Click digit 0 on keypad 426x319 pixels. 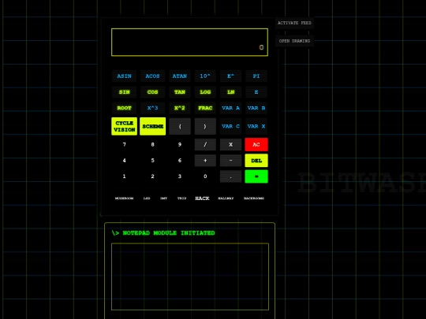[x=205, y=176]
